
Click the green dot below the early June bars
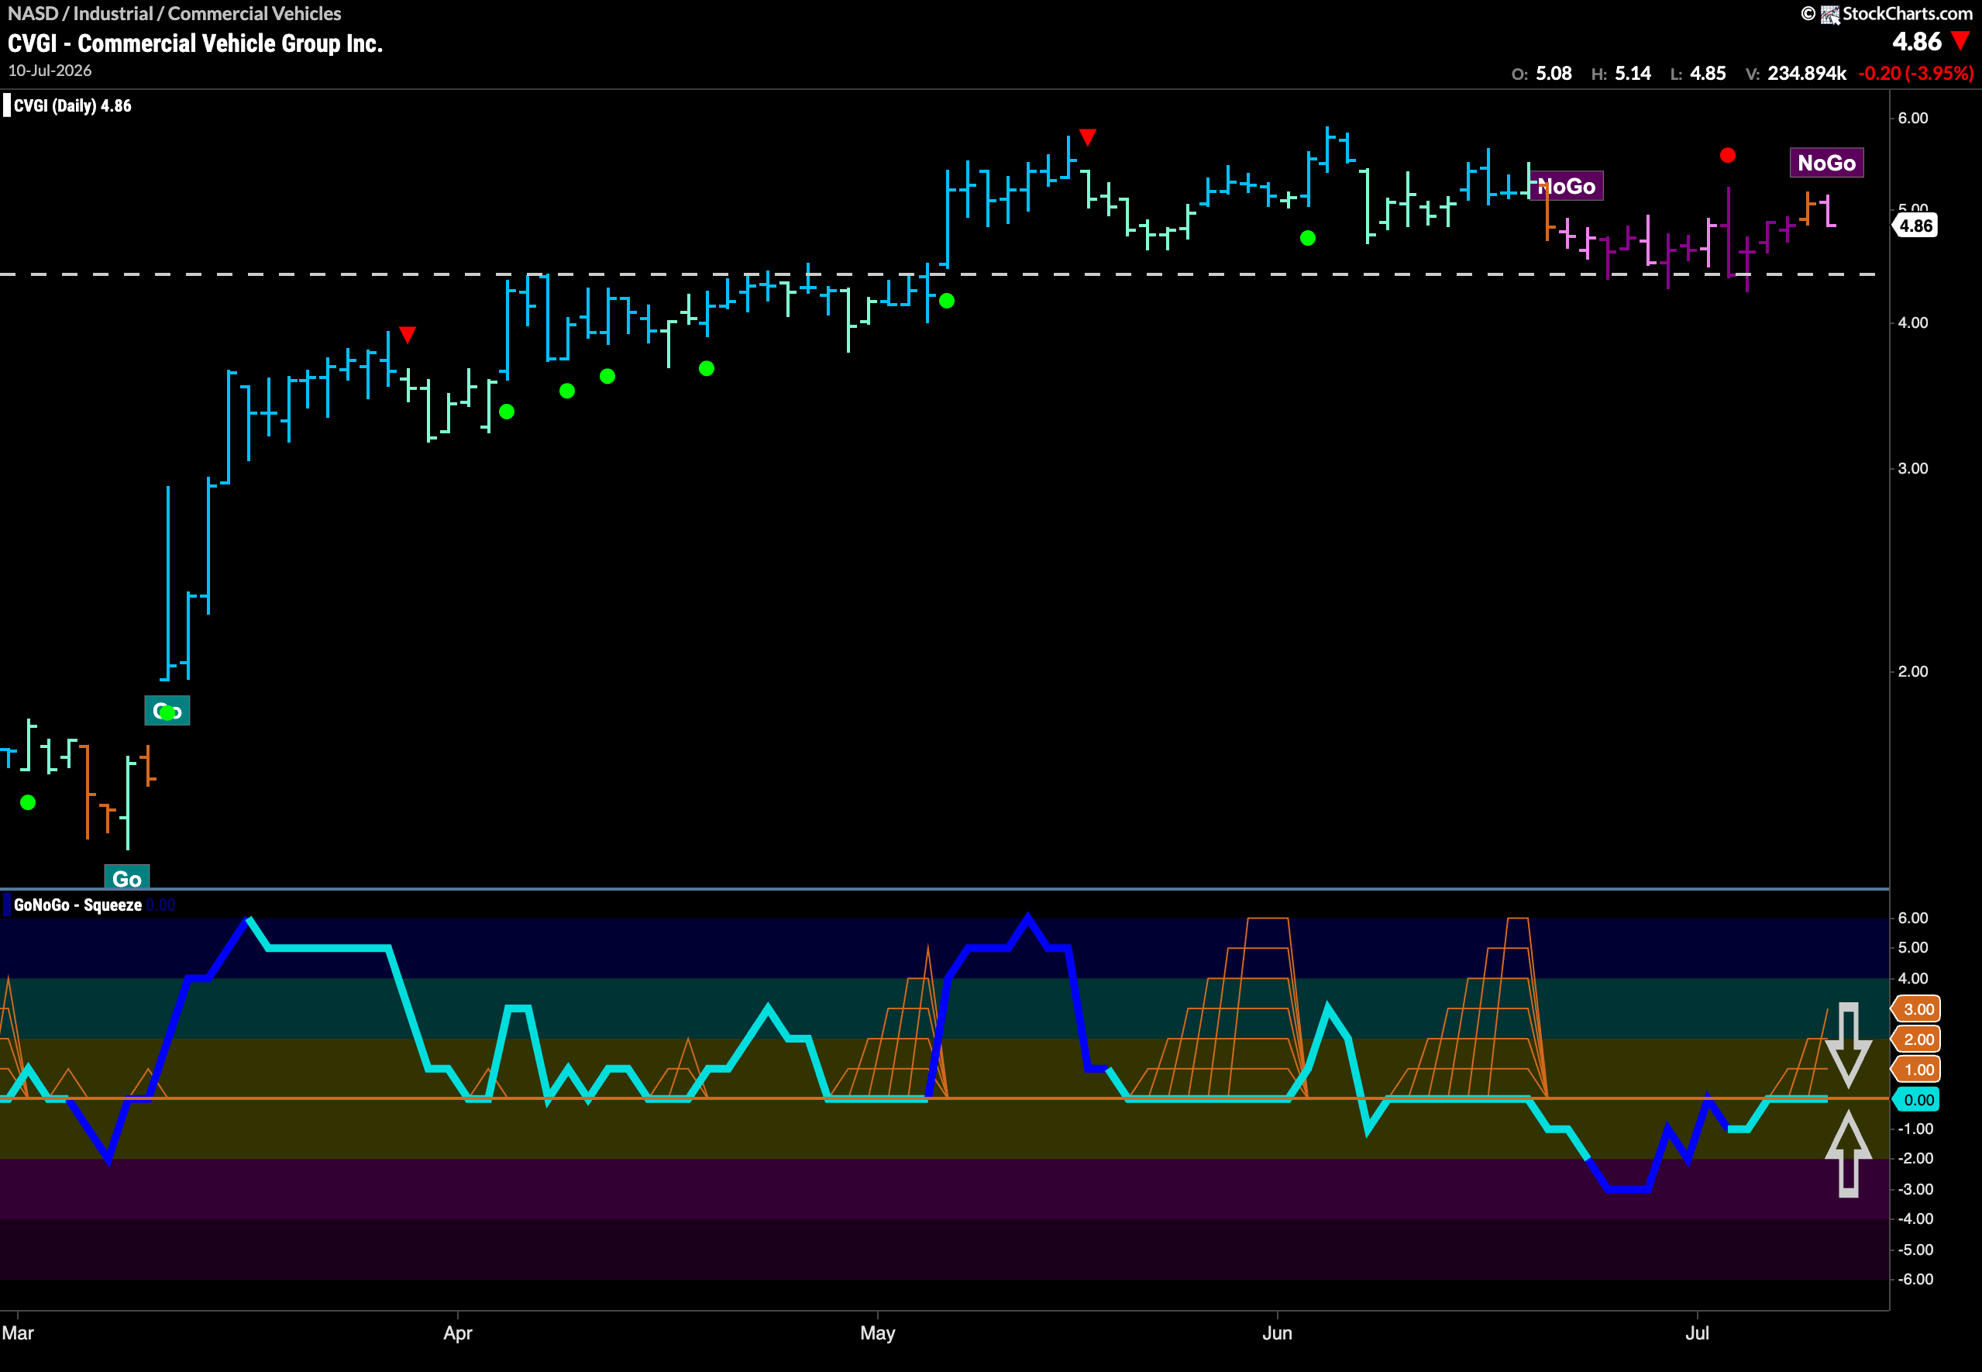1308,238
